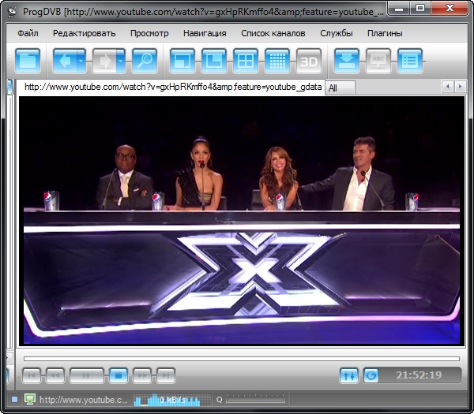
Task: Open the equalizer settings button
Action: point(349,375)
